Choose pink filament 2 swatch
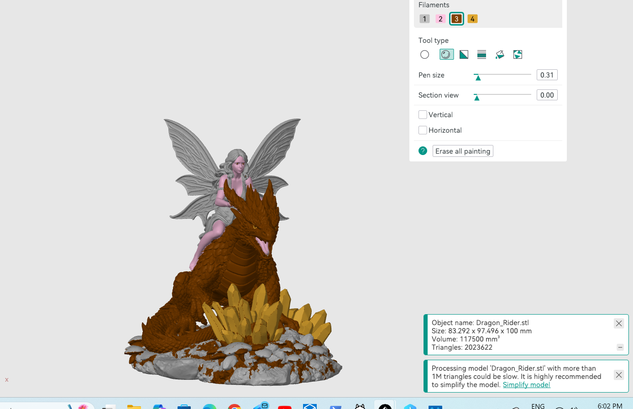Screen dimensions: 633x409 click(x=440, y=19)
